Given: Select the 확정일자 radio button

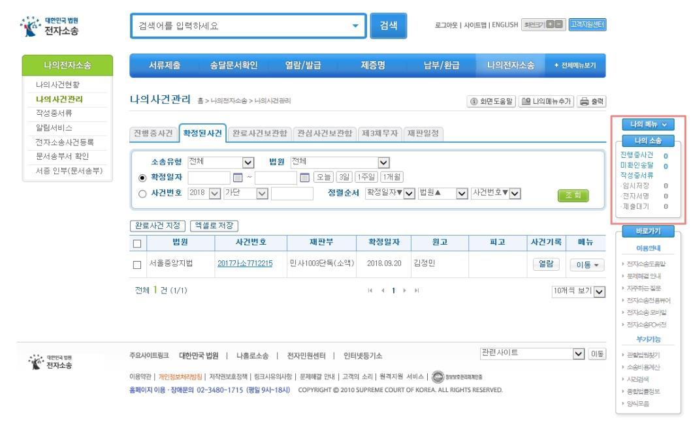Looking at the screenshot, I should (142, 178).
